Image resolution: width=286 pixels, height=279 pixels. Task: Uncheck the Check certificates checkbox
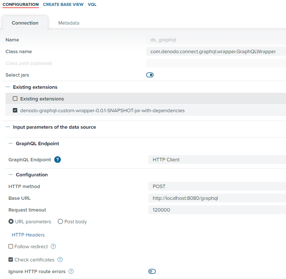coord(11,260)
